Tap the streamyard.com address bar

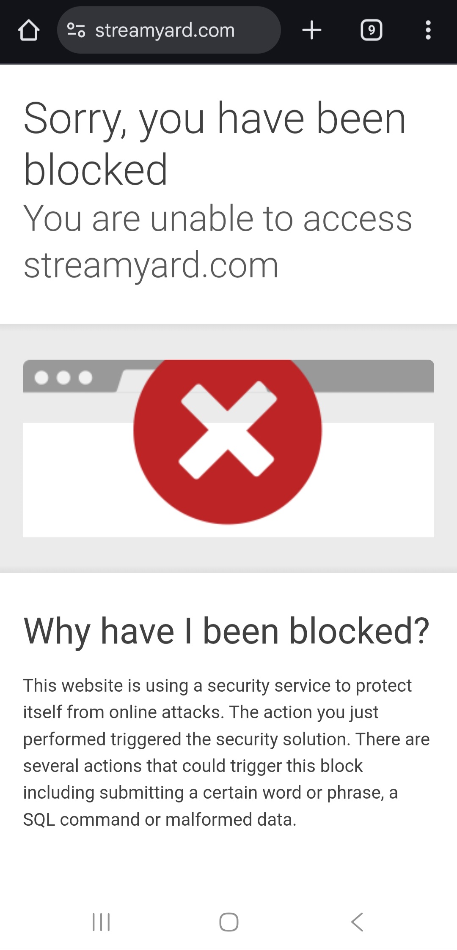pos(169,30)
